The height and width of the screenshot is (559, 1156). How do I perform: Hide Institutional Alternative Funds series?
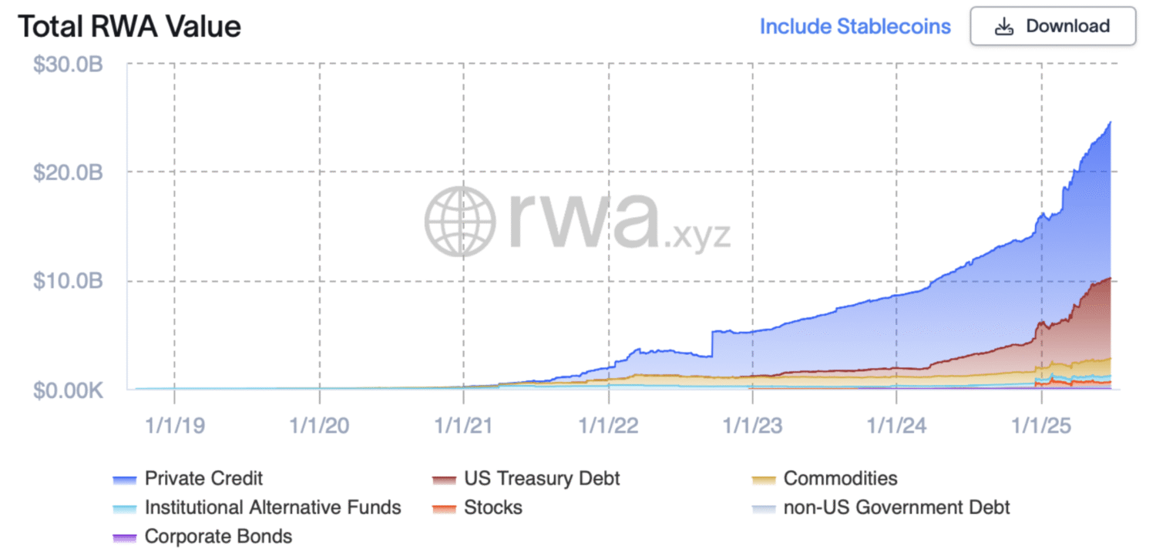pyautogui.click(x=273, y=507)
